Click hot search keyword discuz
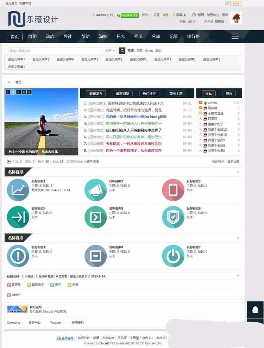 tap(149, 50)
